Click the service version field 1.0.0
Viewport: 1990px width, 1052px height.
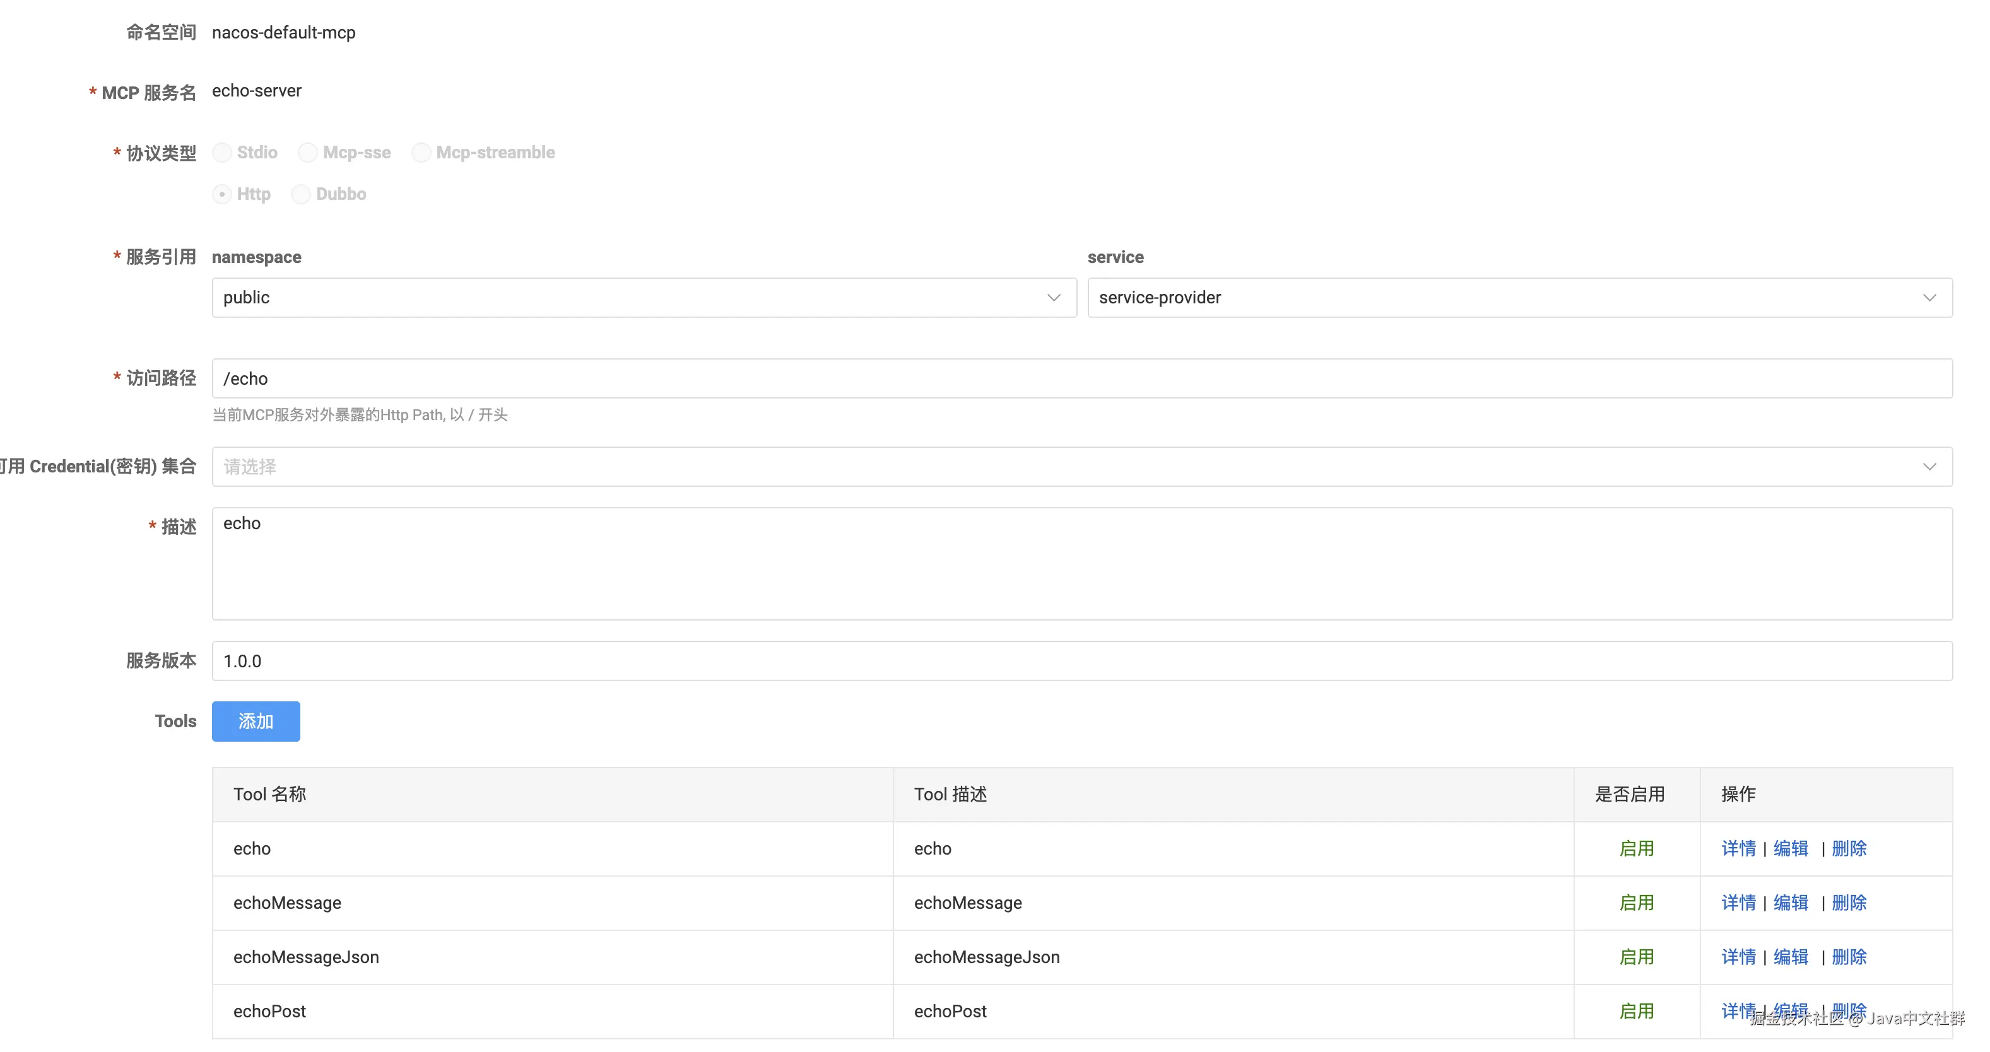[1081, 661]
